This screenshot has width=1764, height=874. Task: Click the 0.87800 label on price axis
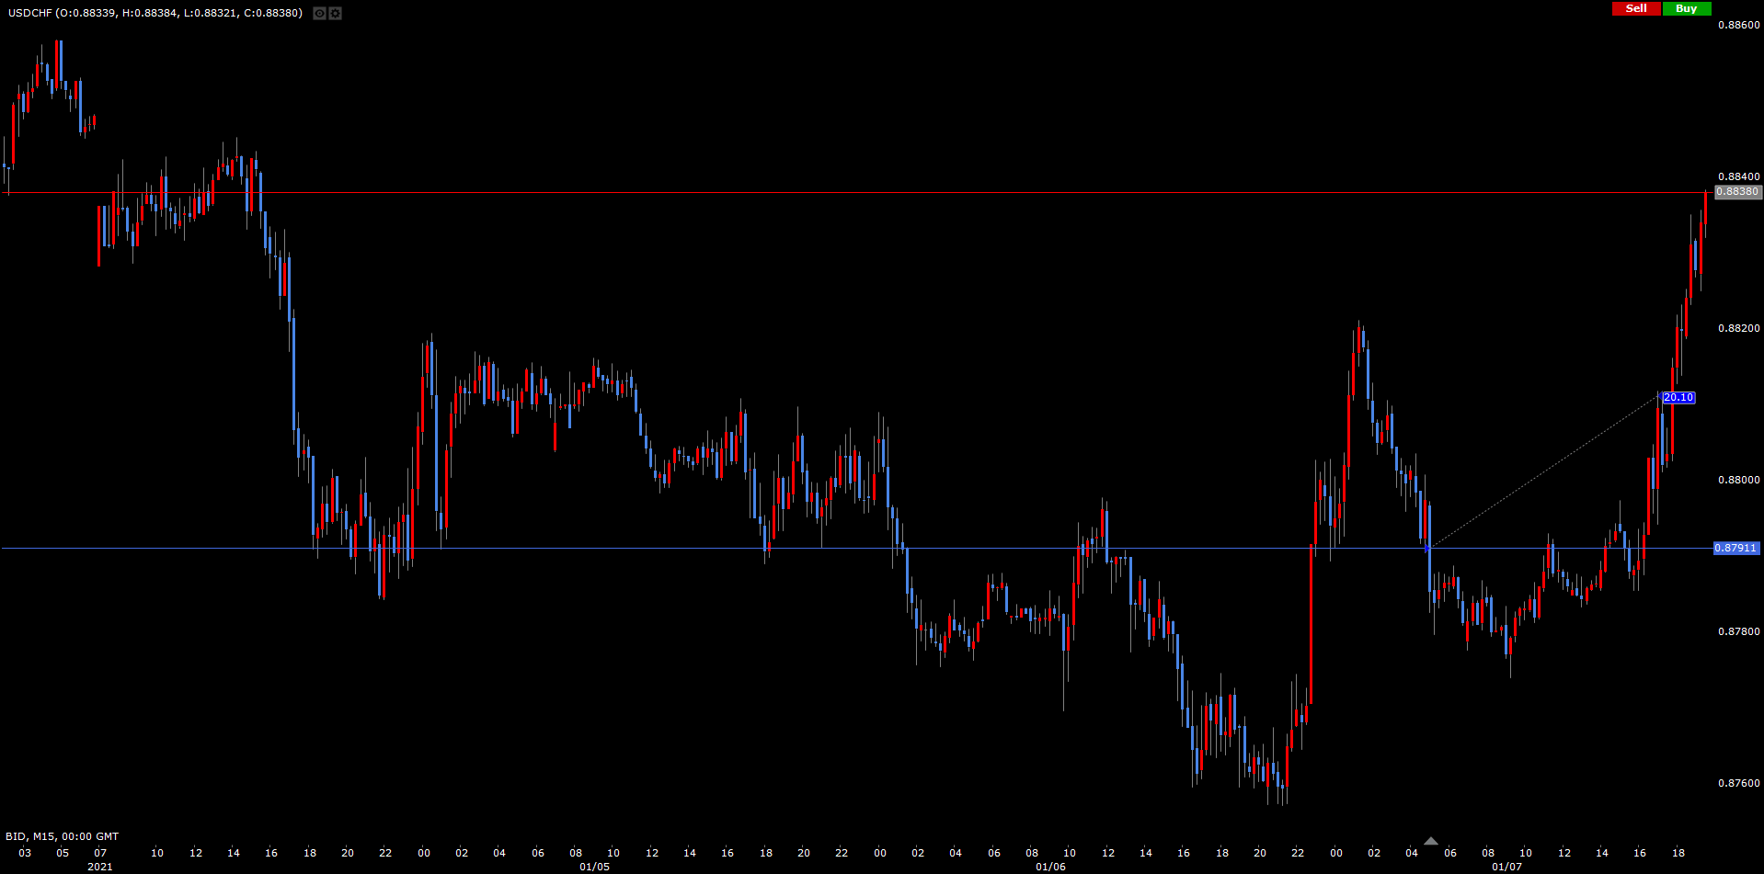coord(1738,631)
